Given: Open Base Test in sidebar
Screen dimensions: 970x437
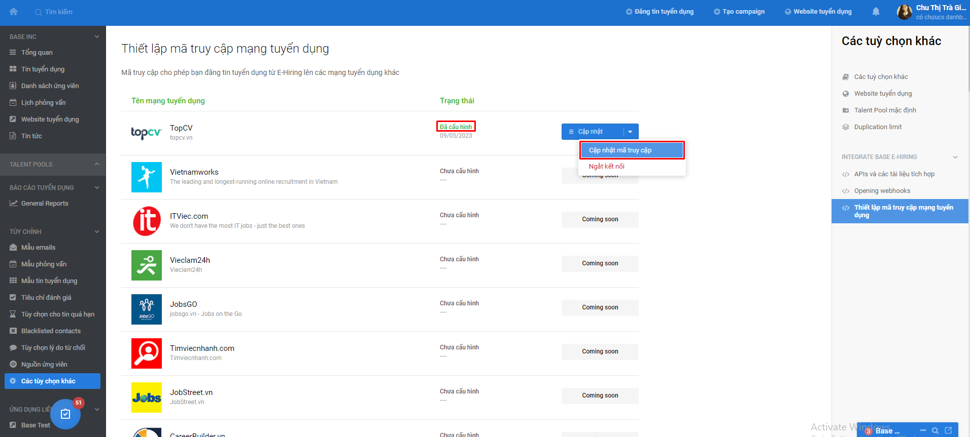Looking at the screenshot, I should coord(36,425).
